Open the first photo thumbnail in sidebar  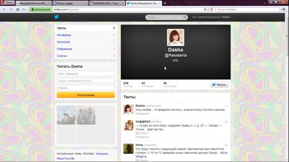pos(66,115)
